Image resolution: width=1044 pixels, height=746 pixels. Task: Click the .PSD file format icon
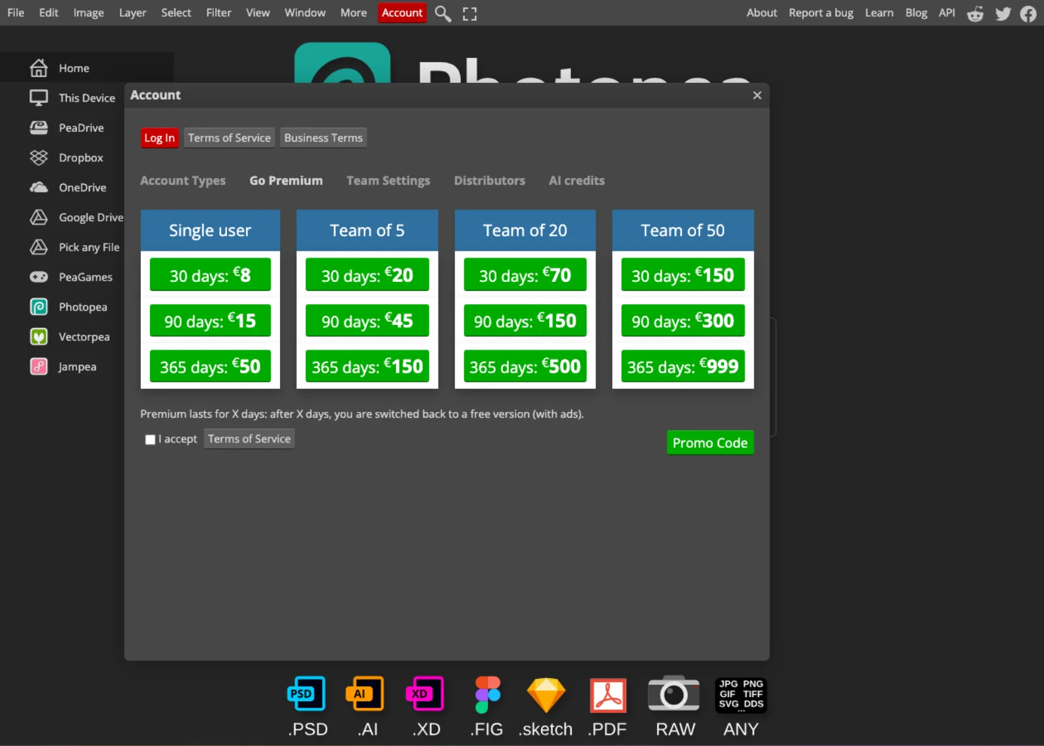[x=307, y=693]
